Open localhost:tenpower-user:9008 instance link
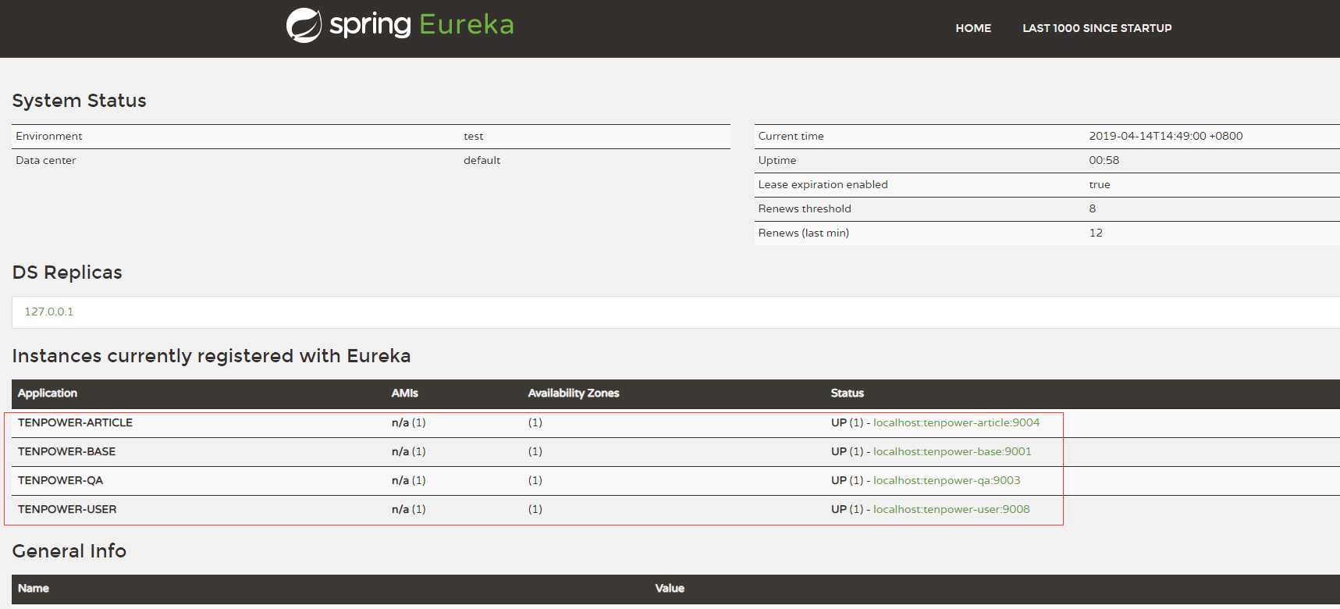 click(951, 509)
